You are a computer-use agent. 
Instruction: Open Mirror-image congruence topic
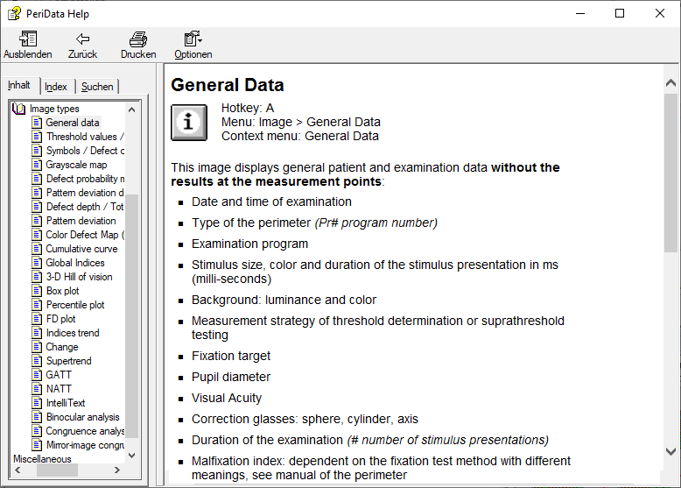85,445
